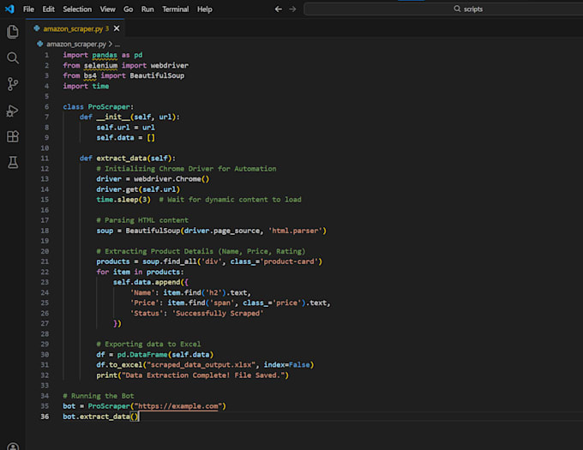Open the Edit menu

[x=48, y=9]
